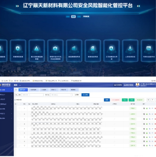The image size is (156, 157).
Task: Open the 首页 menu in the 365安全 header
Action: (16, 85)
